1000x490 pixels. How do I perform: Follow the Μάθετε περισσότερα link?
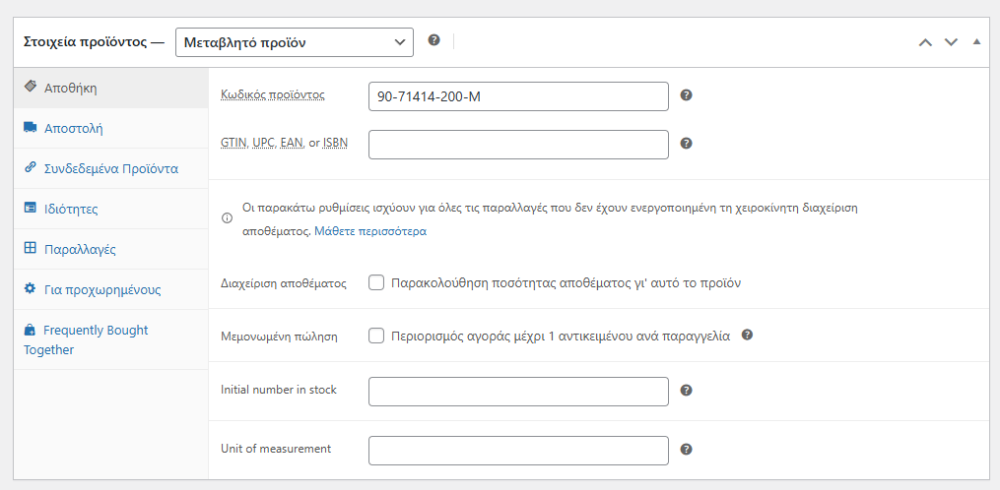point(370,231)
